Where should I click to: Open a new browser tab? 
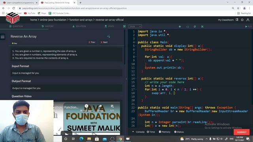click(x=80, y=3)
